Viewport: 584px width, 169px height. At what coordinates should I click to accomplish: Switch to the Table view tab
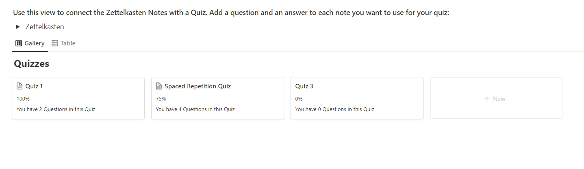(x=63, y=43)
